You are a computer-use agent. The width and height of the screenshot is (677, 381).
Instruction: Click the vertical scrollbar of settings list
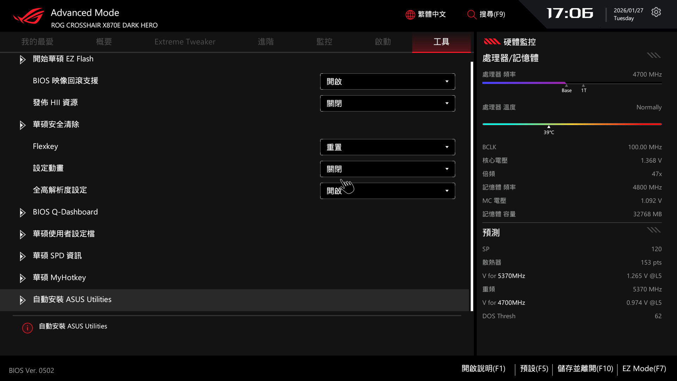472,186
